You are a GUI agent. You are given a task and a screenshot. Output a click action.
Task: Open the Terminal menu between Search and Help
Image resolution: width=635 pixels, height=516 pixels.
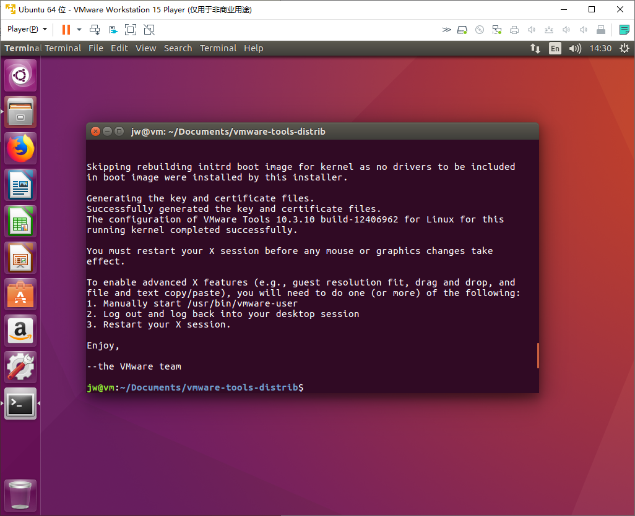click(x=218, y=48)
